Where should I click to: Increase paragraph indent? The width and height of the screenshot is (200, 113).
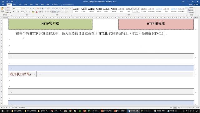tap(59, 8)
